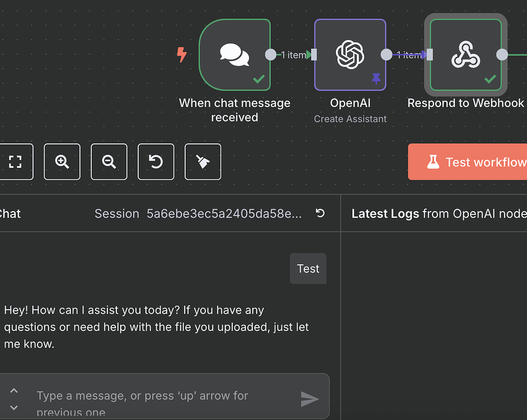This screenshot has height=420, width=527.
Task: Open the OpenAI Create Assistant node
Action: (350, 54)
